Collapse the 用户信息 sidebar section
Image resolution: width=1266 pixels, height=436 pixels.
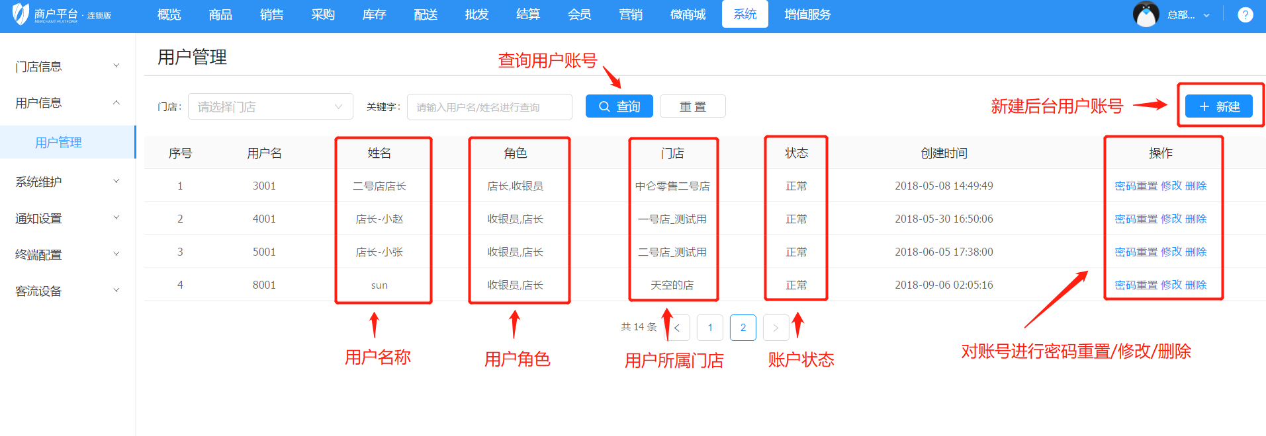point(66,102)
